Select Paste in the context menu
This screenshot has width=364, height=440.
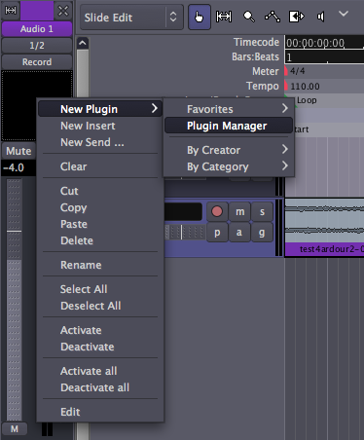(100, 224)
